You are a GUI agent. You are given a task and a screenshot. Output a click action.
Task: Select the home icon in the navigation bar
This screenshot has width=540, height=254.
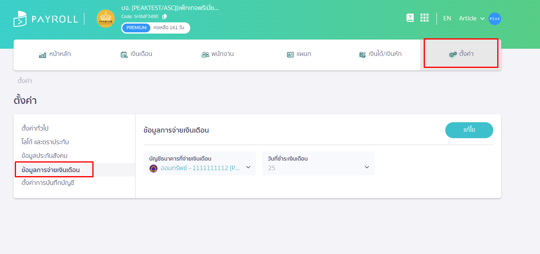coord(42,55)
